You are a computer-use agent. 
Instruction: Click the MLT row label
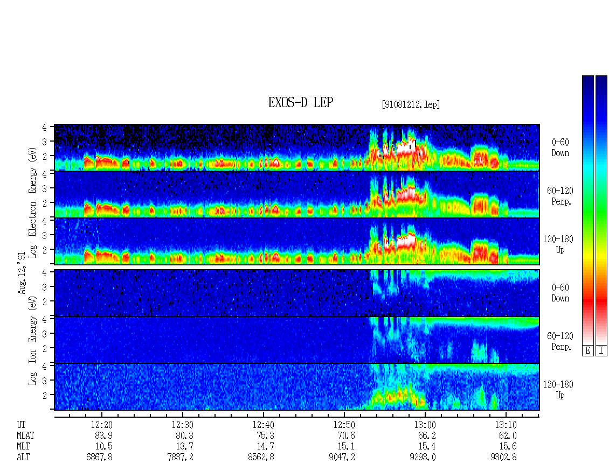23,447
